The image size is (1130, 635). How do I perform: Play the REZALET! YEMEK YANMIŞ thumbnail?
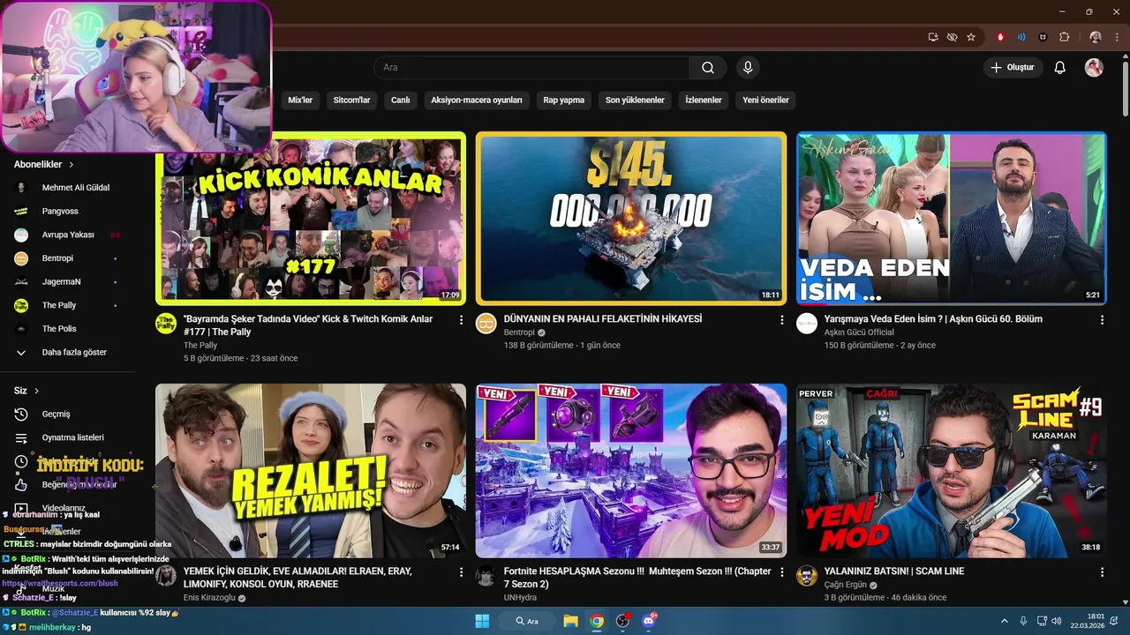tap(311, 471)
